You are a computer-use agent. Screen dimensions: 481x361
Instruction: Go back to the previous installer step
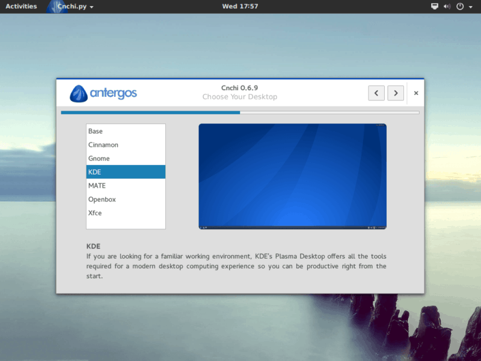(376, 93)
